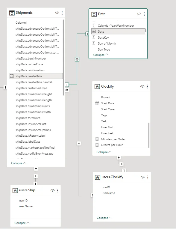Click the left arrow between Clockify and users.Clockify

click(122, 164)
